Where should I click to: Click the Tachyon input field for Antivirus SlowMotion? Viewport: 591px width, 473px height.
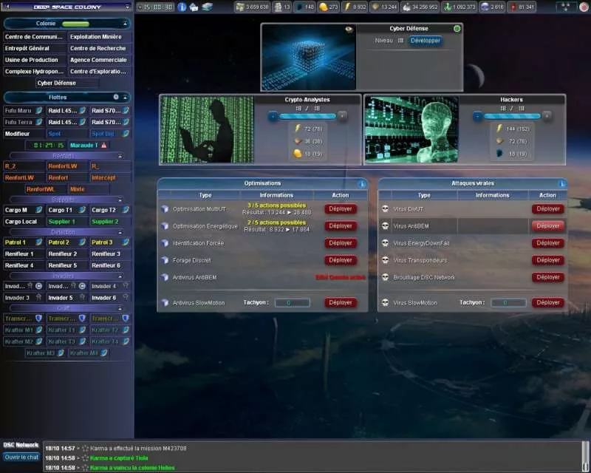[291, 302]
